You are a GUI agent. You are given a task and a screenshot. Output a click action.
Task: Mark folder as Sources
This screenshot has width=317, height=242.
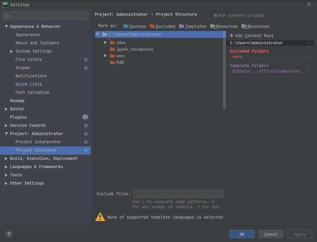135,26
